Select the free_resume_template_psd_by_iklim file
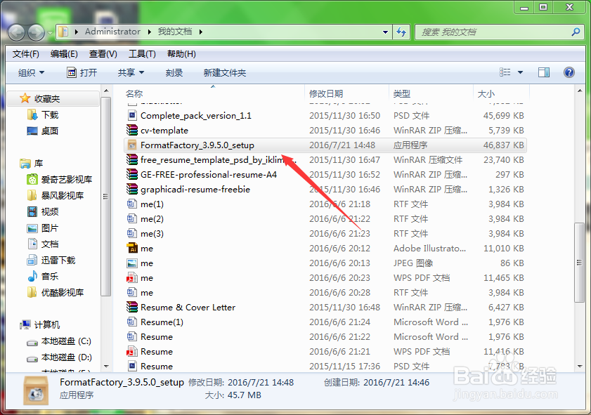This screenshot has height=415, width=591. pos(325,159)
